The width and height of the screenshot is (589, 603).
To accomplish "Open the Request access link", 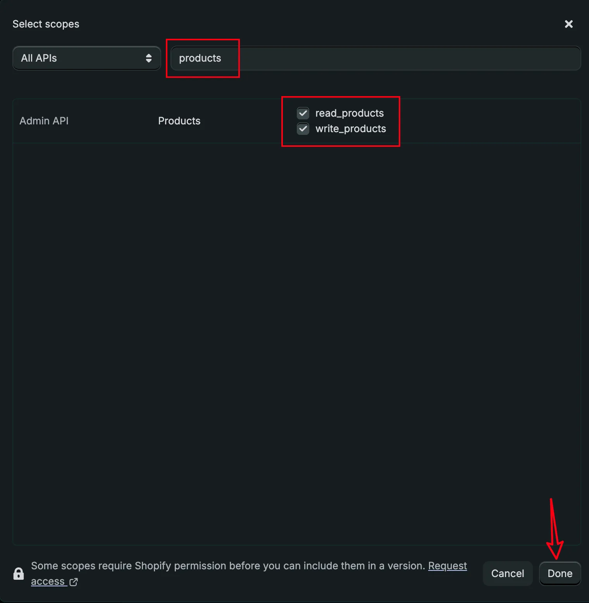I will coord(447,566).
